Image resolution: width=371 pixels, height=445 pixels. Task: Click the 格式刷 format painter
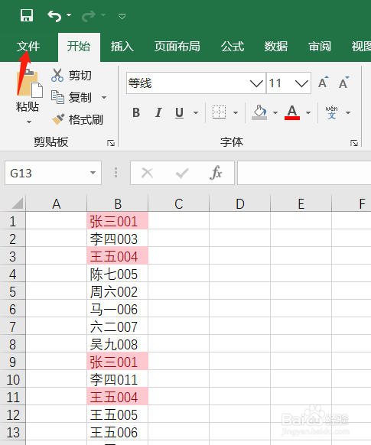click(x=77, y=119)
